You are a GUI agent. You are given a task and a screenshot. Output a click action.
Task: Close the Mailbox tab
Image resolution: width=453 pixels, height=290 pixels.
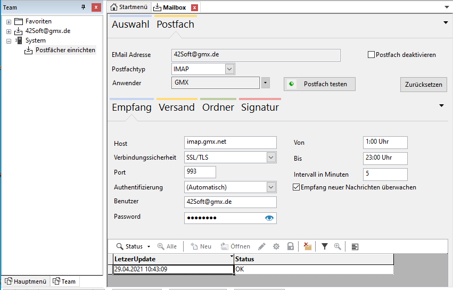click(195, 8)
